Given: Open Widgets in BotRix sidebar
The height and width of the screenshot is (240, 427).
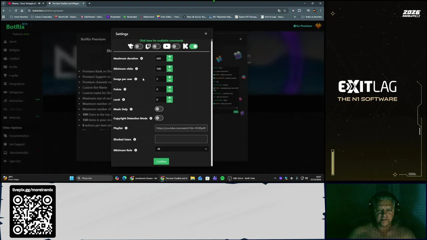Looking at the screenshot, I should pos(14,50).
